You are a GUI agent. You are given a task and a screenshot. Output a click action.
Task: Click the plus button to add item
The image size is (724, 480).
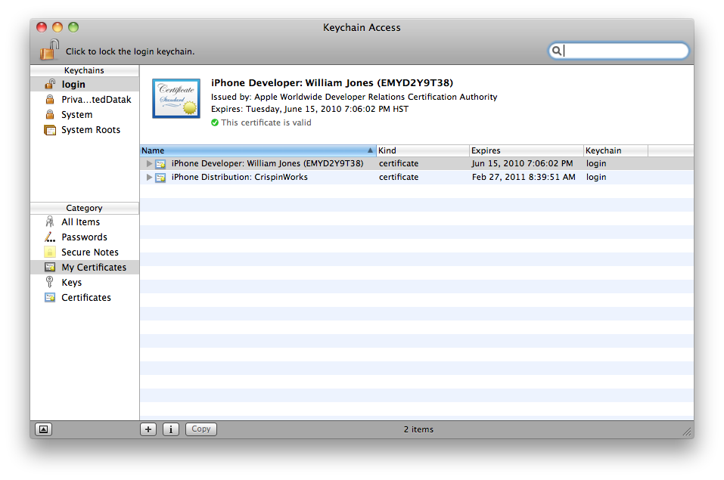click(x=148, y=429)
